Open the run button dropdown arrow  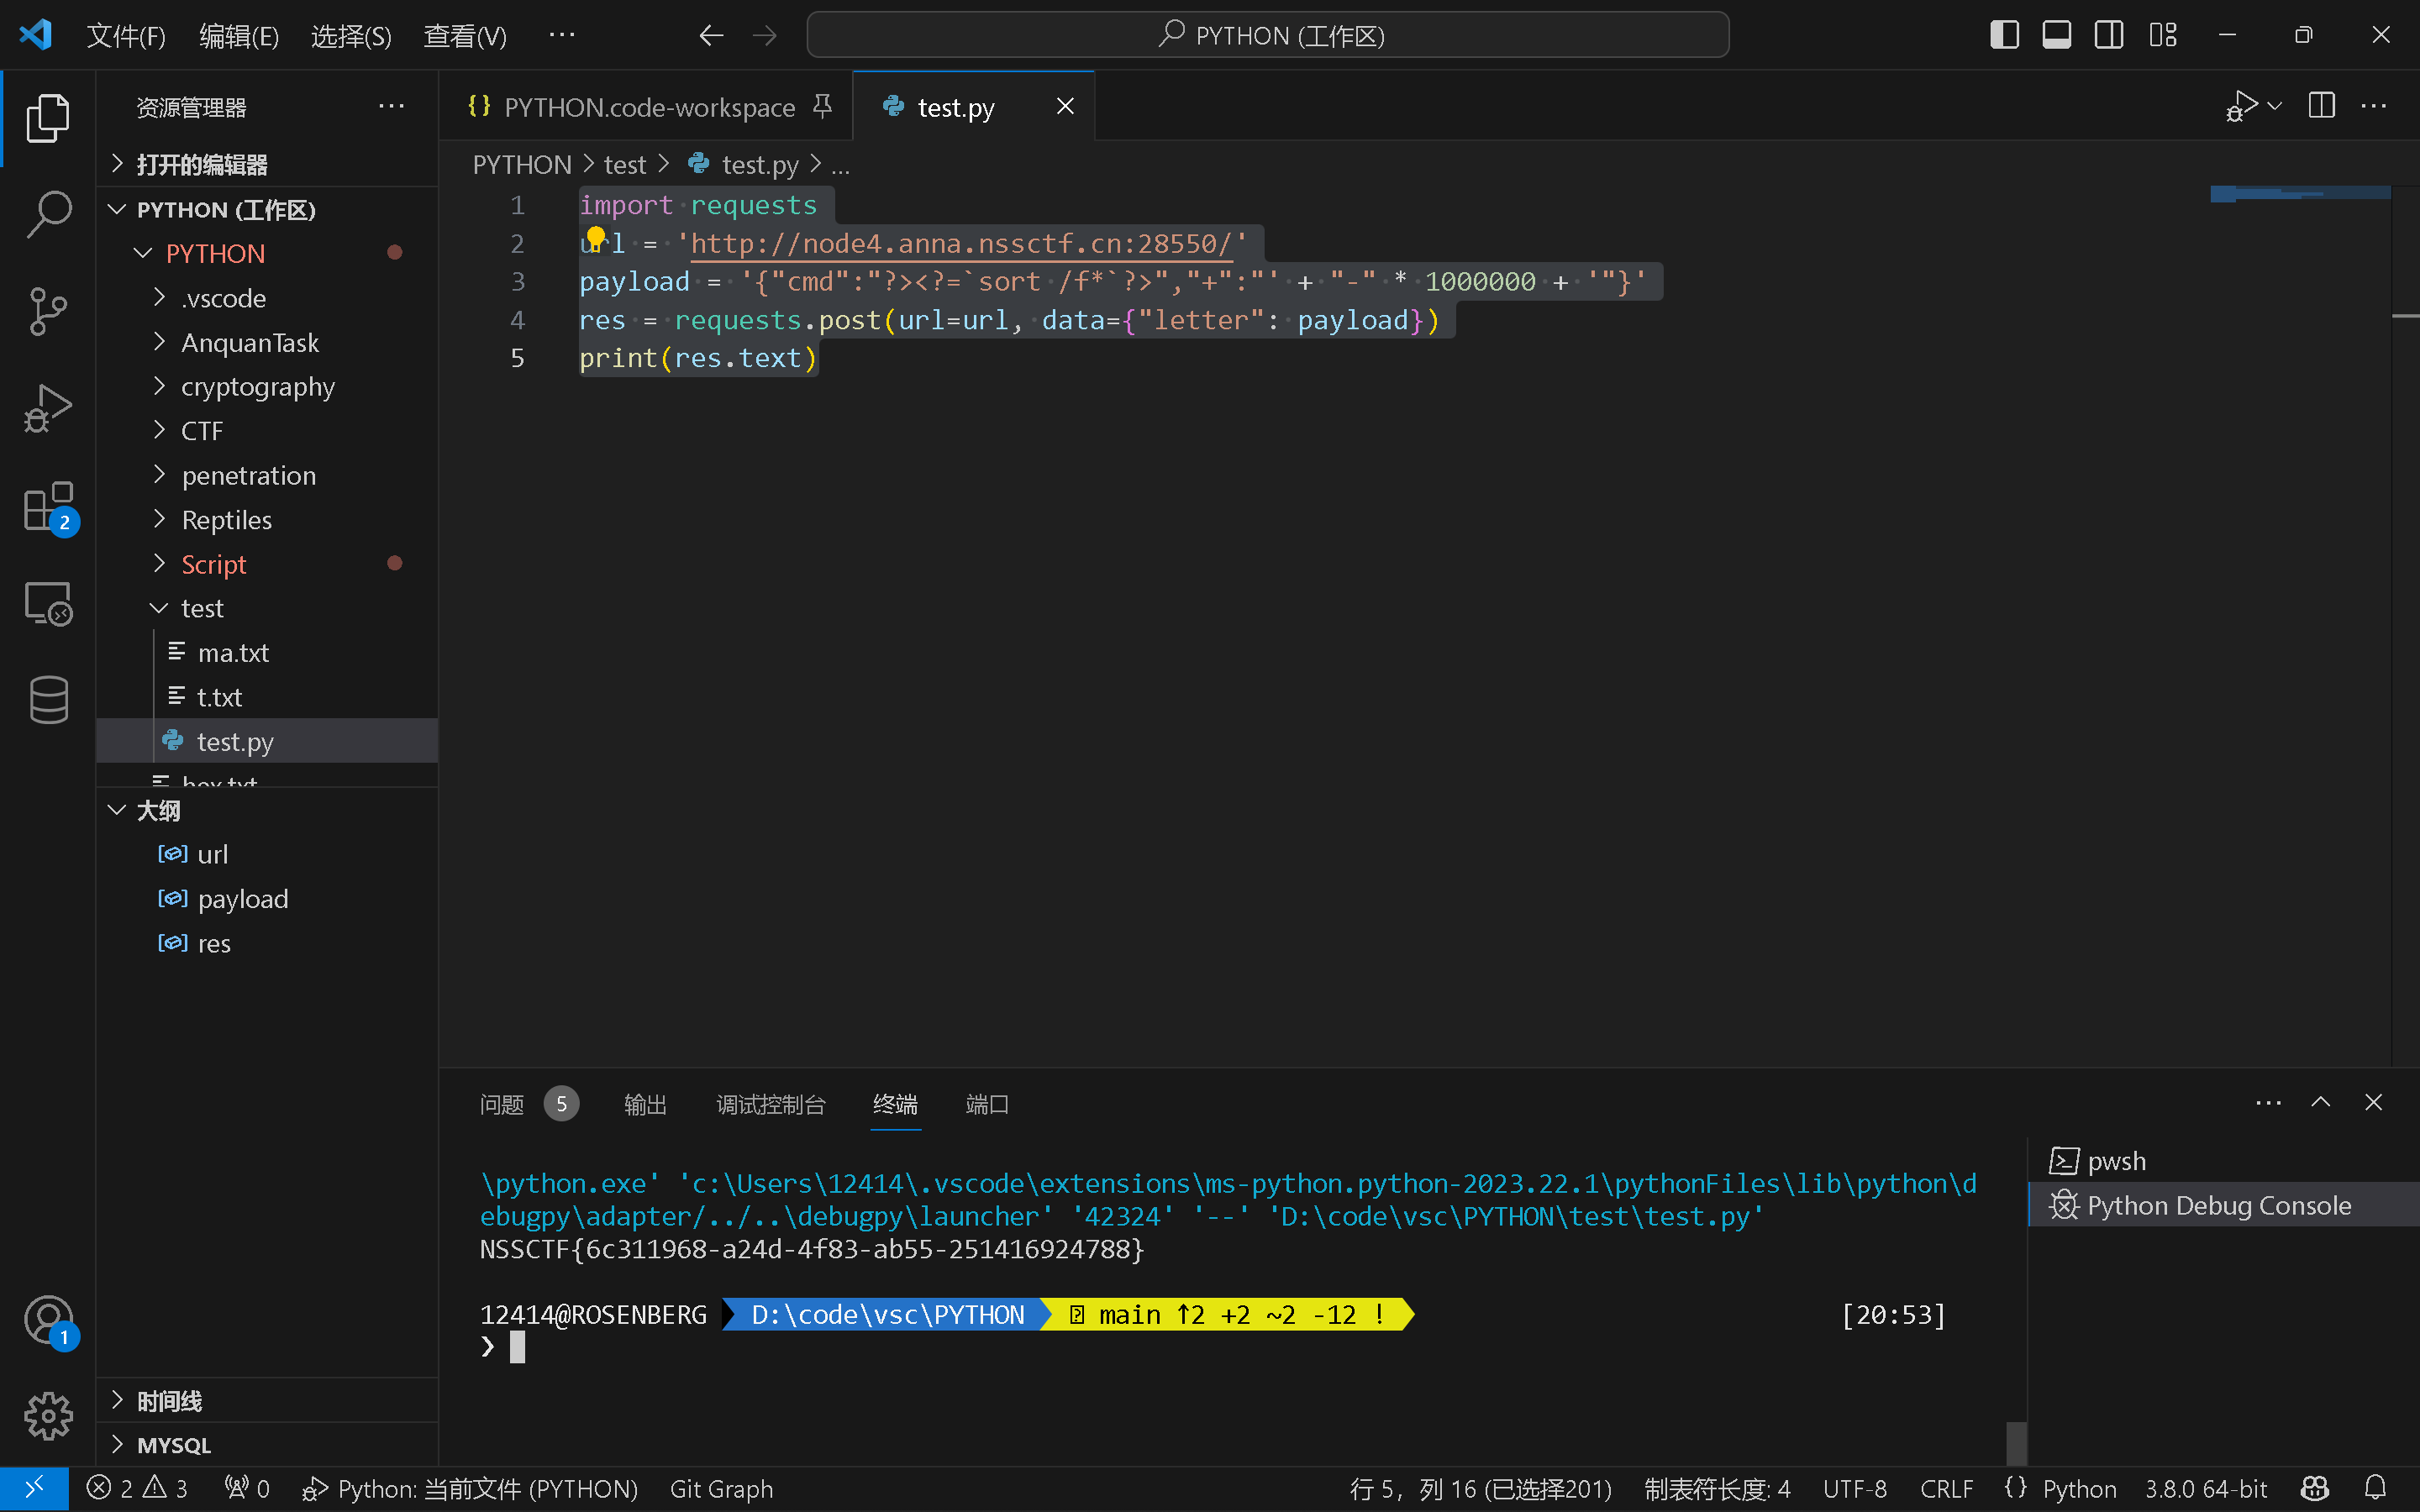point(2275,106)
